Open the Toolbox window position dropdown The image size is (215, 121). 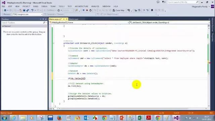pos(41,19)
